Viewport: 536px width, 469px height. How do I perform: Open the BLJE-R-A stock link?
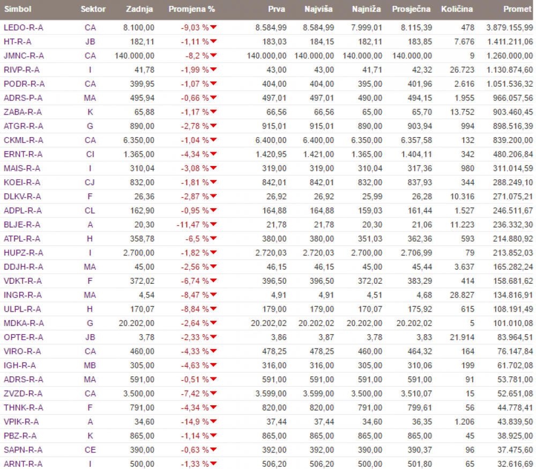tap(22, 225)
